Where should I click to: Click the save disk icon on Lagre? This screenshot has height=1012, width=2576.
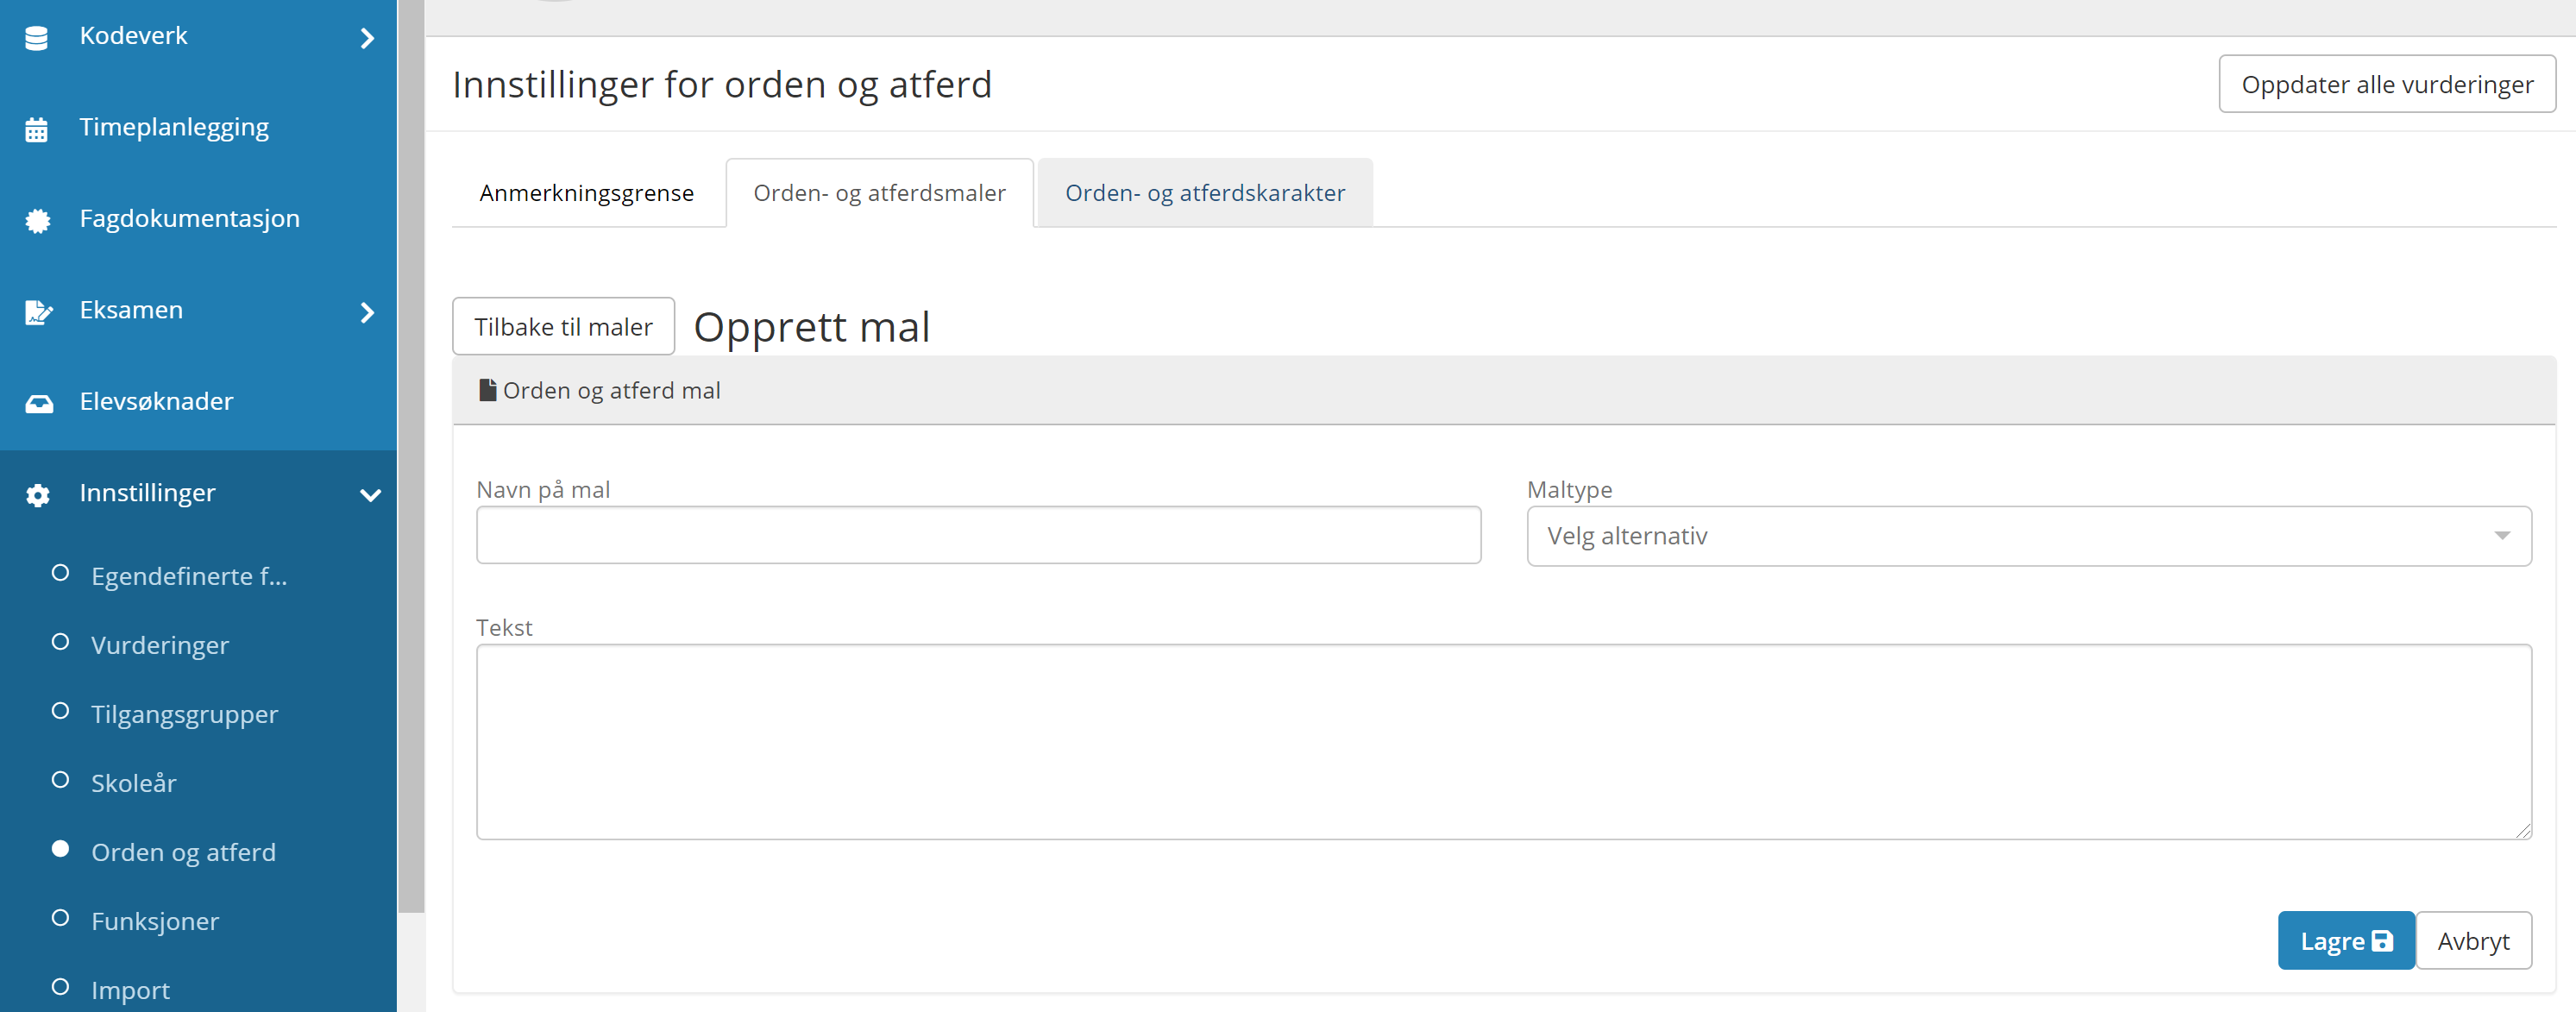coord(2383,941)
